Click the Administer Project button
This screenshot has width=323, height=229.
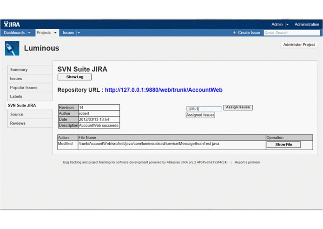[x=299, y=45]
